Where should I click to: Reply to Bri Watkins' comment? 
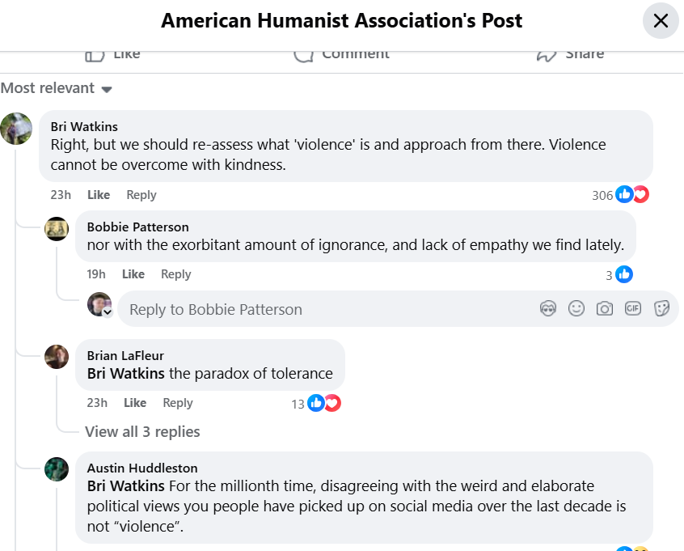pyautogui.click(x=141, y=195)
